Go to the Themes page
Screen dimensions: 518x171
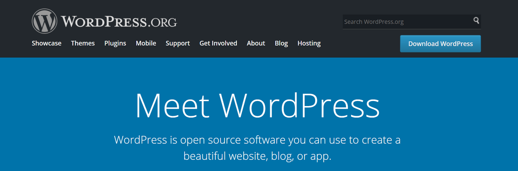tap(83, 43)
